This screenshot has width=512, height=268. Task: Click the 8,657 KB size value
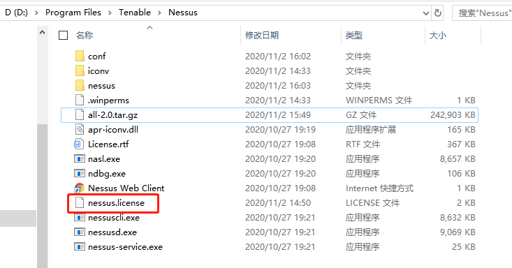click(x=458, y=159)
